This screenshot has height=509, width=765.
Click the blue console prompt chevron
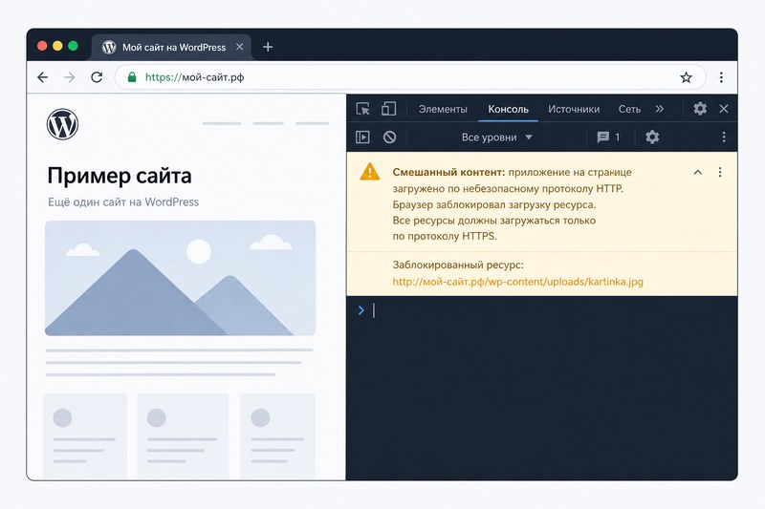click(x=361, y=310)
